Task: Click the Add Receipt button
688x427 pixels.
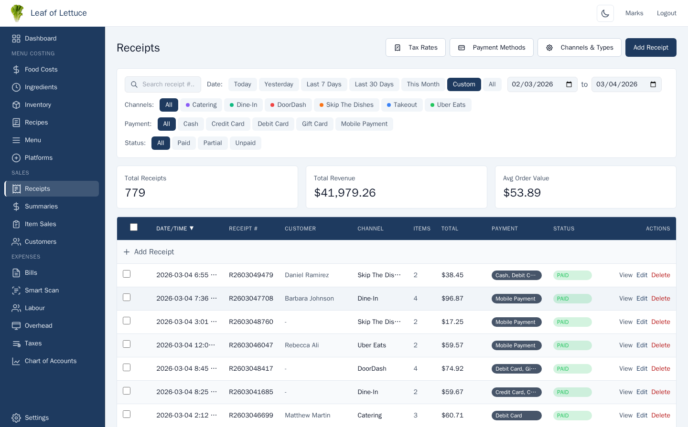Action: tap(650, 48)
